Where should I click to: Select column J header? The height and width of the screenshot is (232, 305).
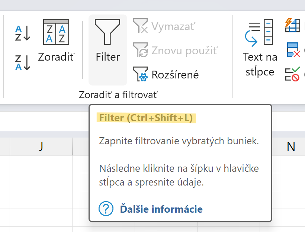pyautogui.click(x=41, y=146)
